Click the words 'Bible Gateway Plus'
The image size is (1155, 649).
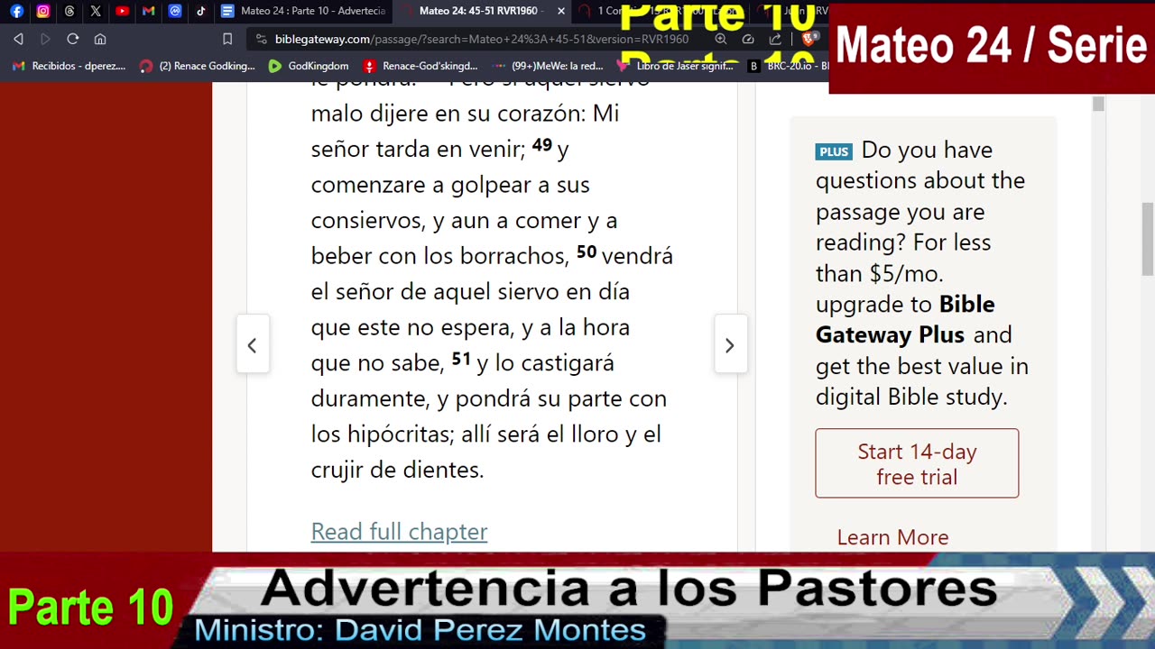pos(905,319)
